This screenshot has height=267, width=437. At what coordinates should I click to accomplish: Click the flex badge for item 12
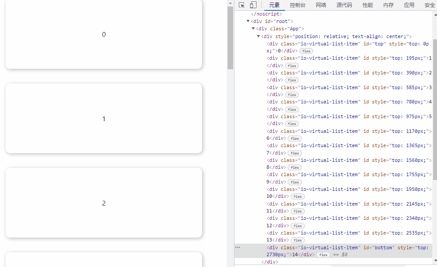298,226
